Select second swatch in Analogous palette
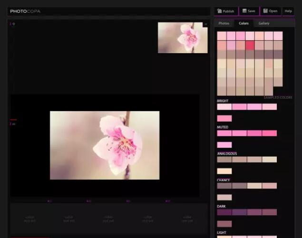Screen dimensions: 302x238 coord(239,160)
